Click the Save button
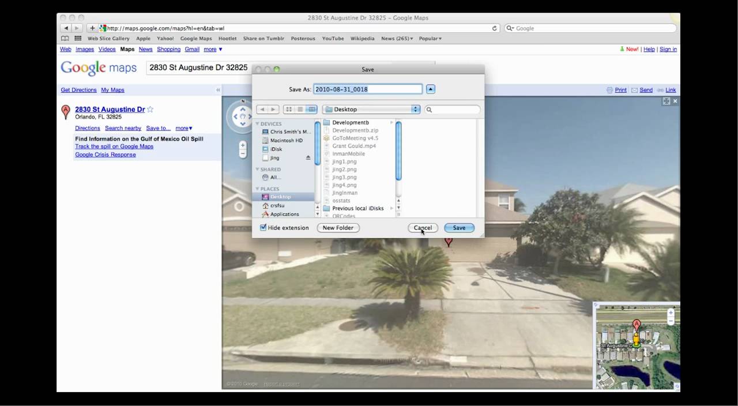This screenshot has width=738, height=406. 459,228
